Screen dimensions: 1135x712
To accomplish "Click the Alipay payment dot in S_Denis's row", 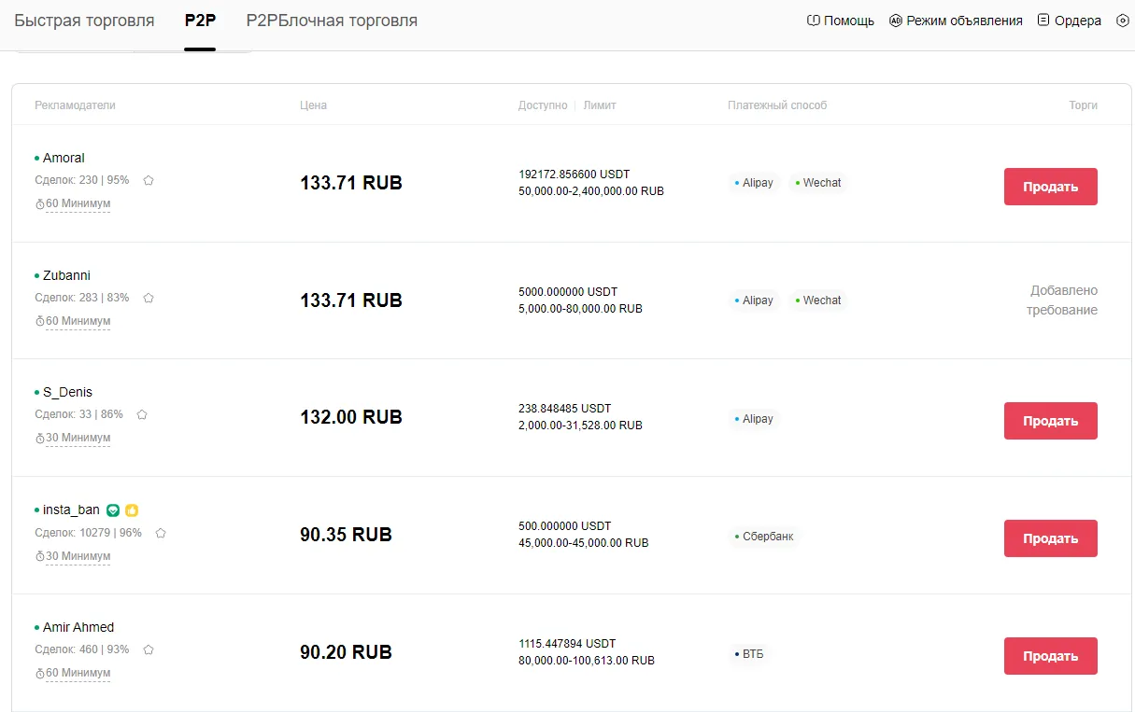I will pyautogui.click(x=737, y=418).
